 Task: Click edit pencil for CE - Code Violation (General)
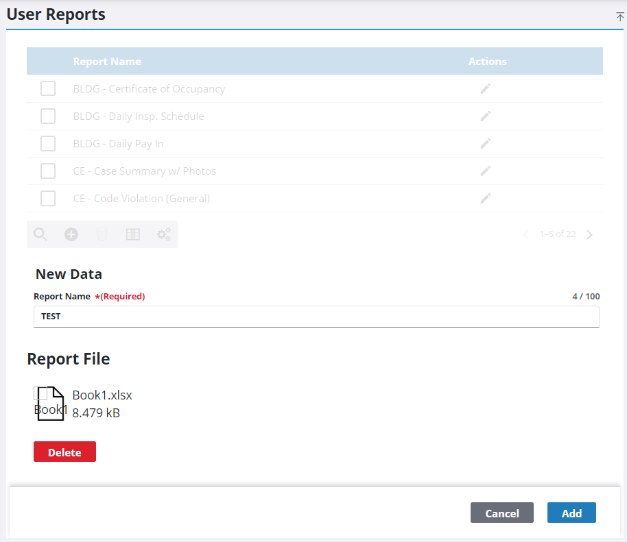(486, 199)
